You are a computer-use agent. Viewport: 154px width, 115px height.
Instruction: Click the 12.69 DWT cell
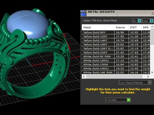135,41
